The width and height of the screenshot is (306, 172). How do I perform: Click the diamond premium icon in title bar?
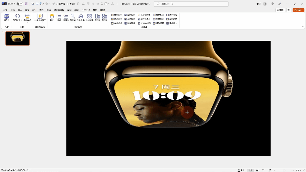click(x=272, y=4)
